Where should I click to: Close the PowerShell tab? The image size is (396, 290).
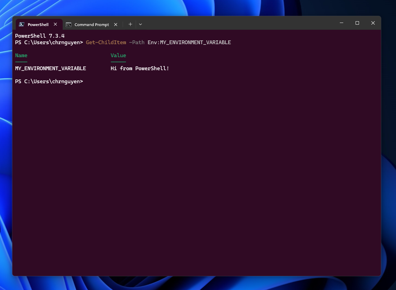pyautogui.click(x=55, y=24)
